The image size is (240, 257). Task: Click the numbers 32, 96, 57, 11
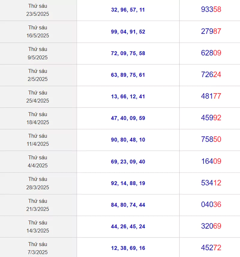coord(128,10)
